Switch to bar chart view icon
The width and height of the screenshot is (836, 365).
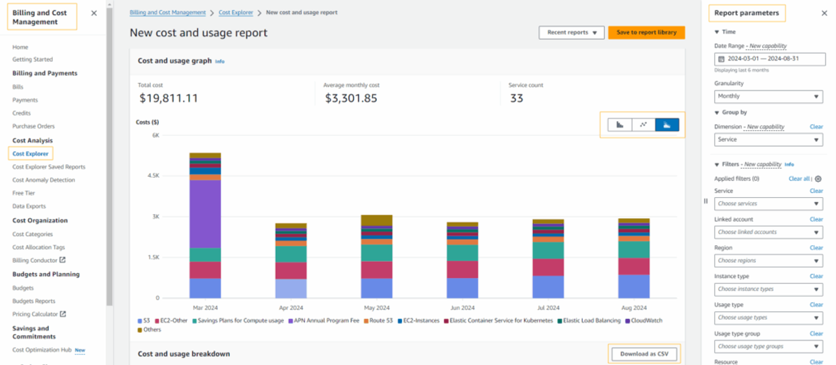(x=620, y=125)
